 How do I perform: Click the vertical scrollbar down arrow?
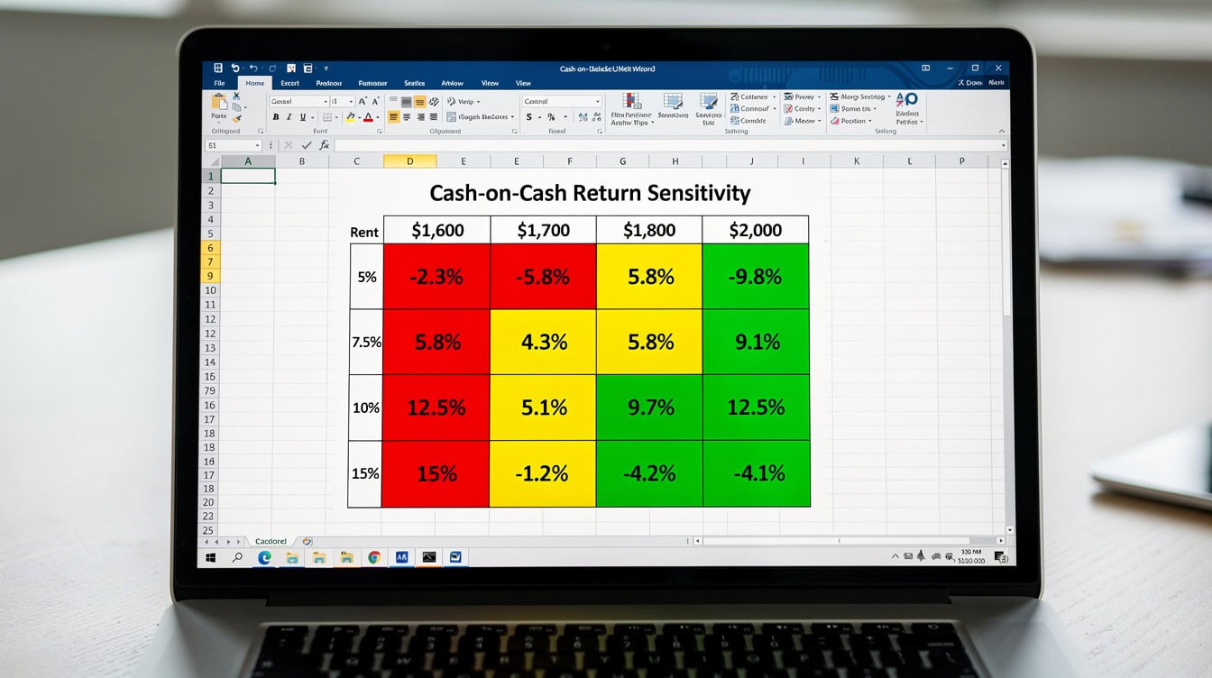point(1008,530)
